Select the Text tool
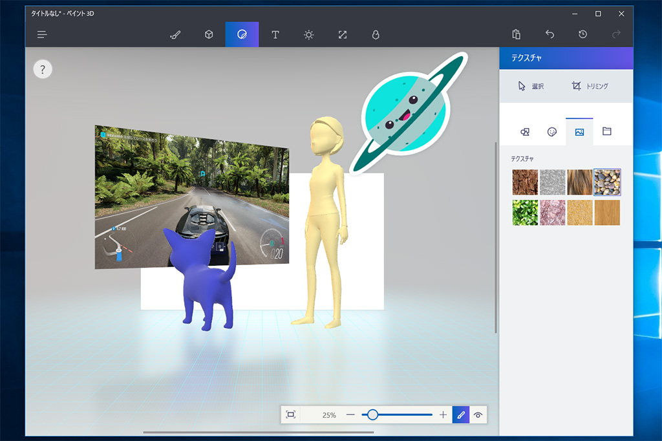The image size is (662, 441). click(275, 34)
